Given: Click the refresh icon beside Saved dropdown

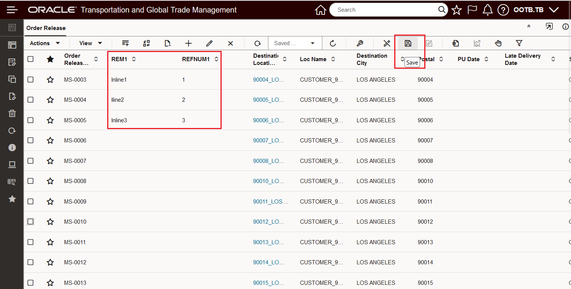Looking at the screenshot, I should point(333,43).
